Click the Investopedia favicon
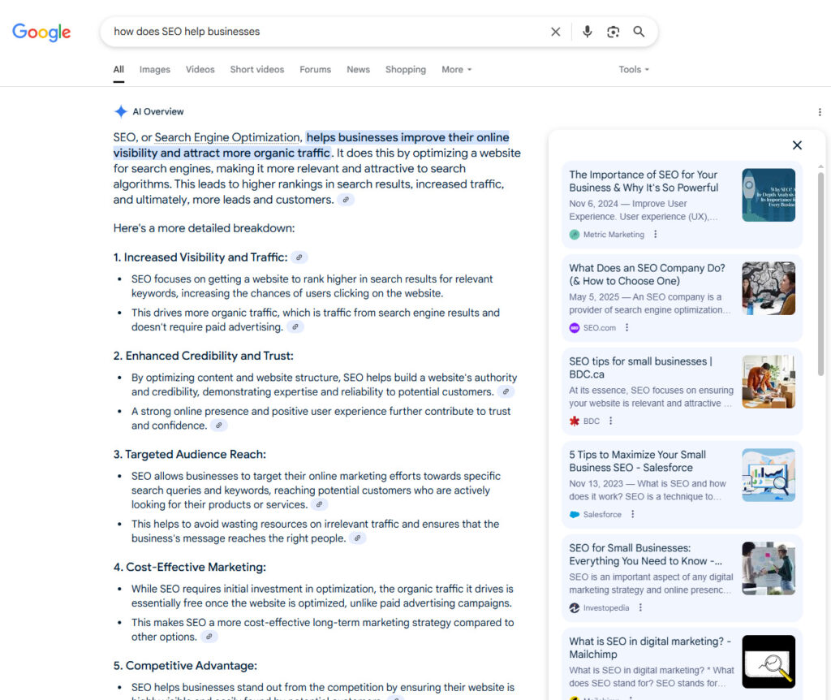Viewport: 831px width, 700px height. (x=574, y=607)
